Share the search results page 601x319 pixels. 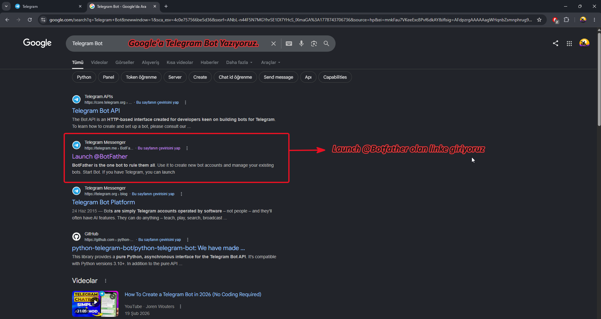(x=556, y=43)
